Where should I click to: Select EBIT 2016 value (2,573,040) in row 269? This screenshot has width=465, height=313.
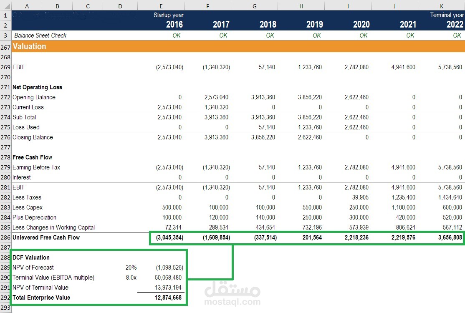(x=169, y=67)
